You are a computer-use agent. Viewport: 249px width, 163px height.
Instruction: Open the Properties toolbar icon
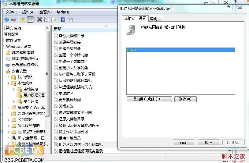point(47,19)
